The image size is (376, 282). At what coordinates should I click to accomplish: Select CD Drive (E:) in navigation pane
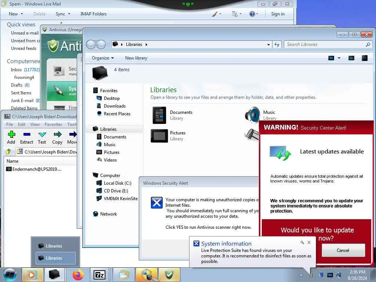(116, 191)
